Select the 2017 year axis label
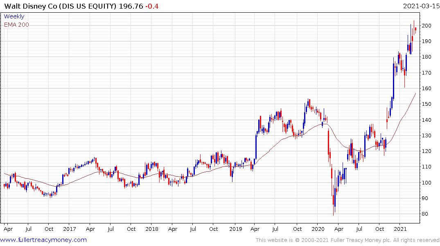440x246 pixels. point(70,229)
